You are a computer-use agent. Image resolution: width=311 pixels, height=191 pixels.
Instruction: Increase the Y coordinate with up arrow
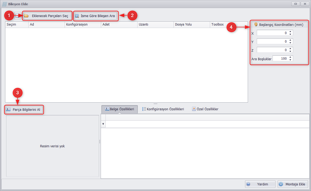point(290,40)
